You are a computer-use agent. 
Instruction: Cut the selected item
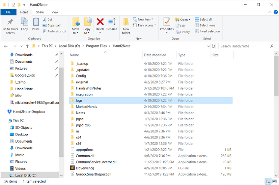[48, 19]
